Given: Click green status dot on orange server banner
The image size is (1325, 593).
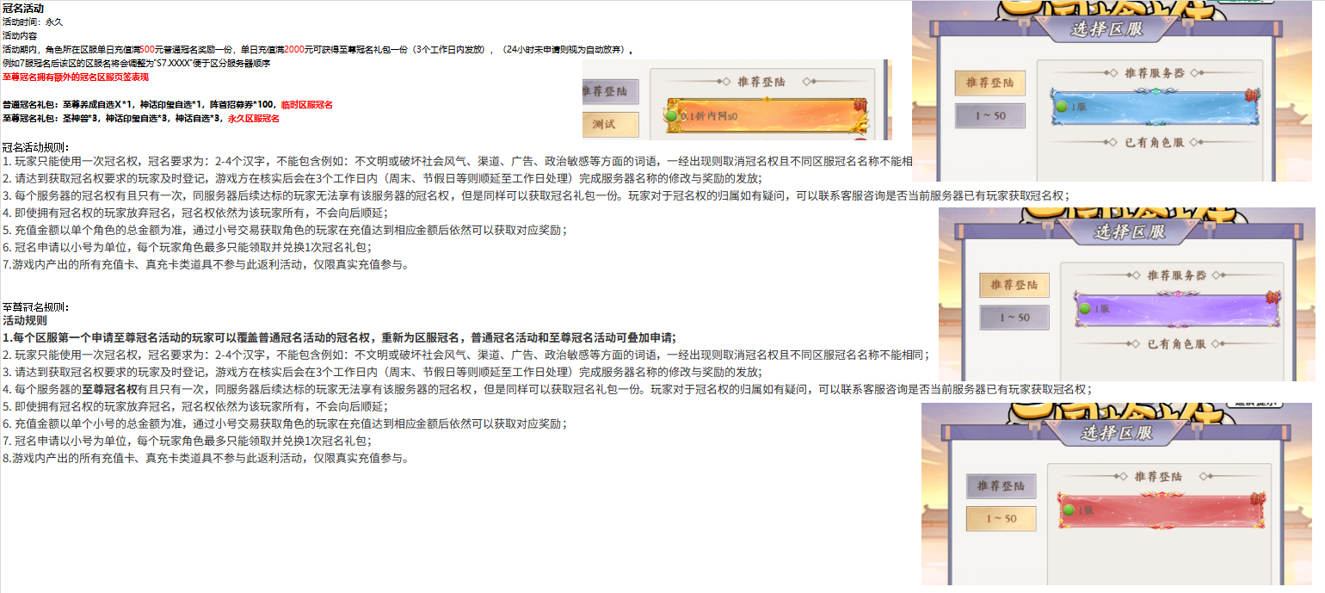Looking at the screenshot, I should tap(673, 114).
